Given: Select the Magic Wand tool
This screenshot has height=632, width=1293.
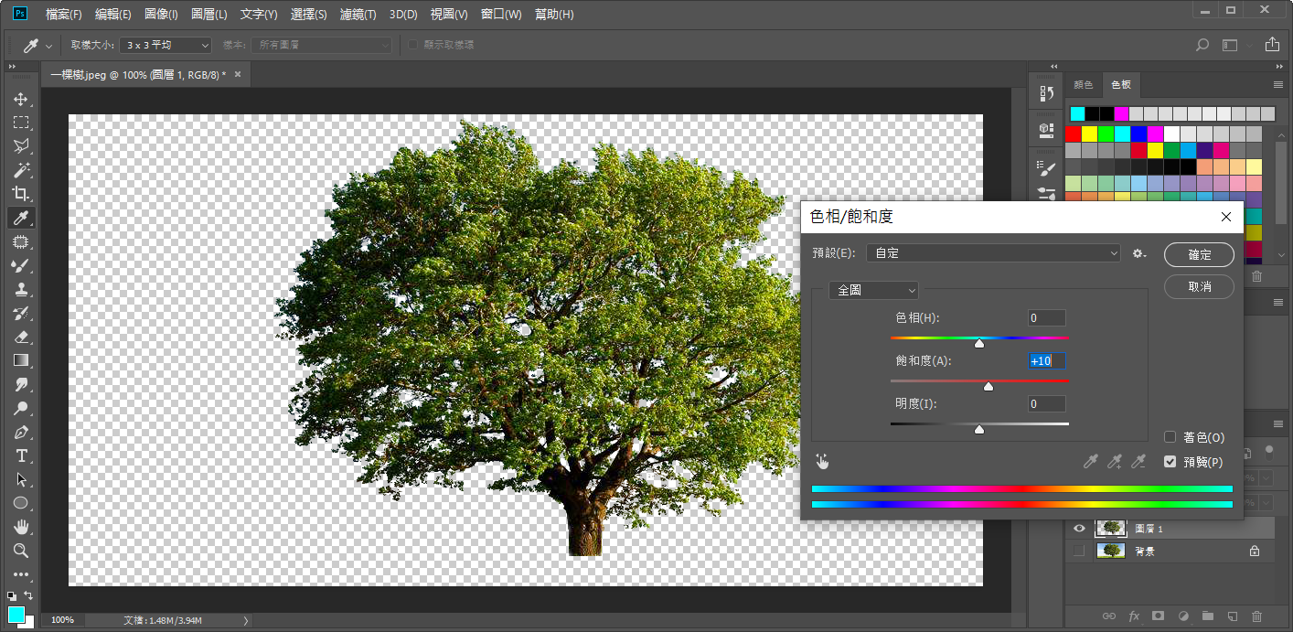Looking at the screenshot, I should 20,170.
